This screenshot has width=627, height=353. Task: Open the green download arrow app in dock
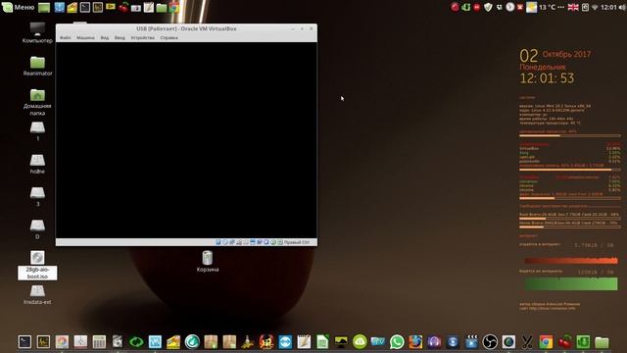[583, 342]
